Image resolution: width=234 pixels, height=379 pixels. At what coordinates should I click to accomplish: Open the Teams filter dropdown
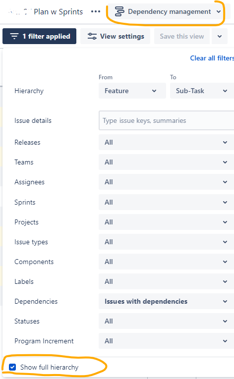[x=166, y=162]
